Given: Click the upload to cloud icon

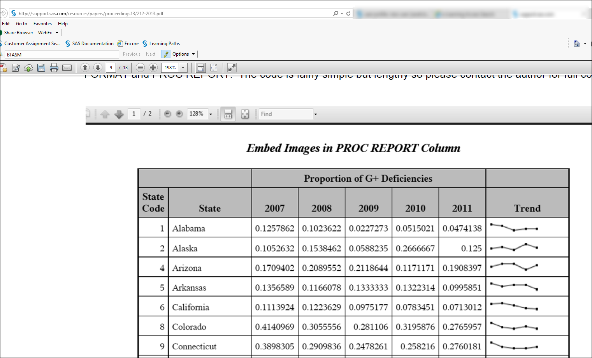Looking at the screenshot, I should (x=28, y=68).
